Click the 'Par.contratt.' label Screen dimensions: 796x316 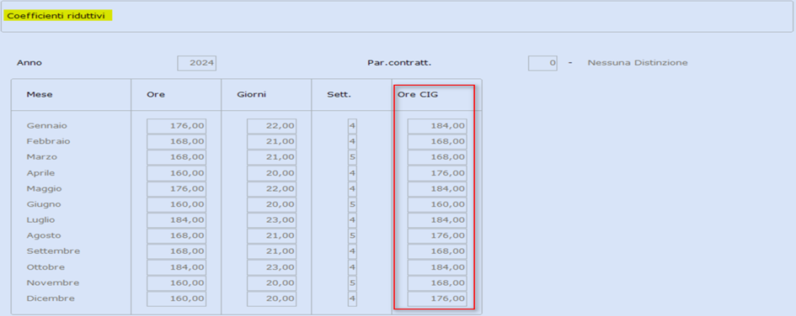point(399,63)
